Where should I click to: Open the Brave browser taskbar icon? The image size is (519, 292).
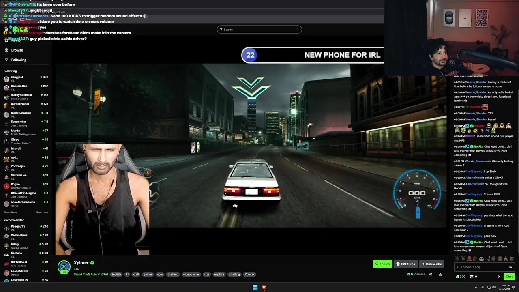pyautogui.click(x=264, y=287)
